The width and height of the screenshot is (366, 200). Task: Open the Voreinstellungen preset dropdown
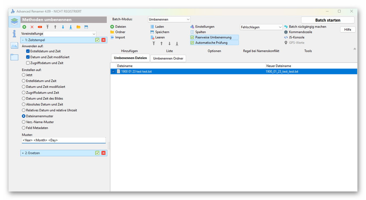[70, 34]
